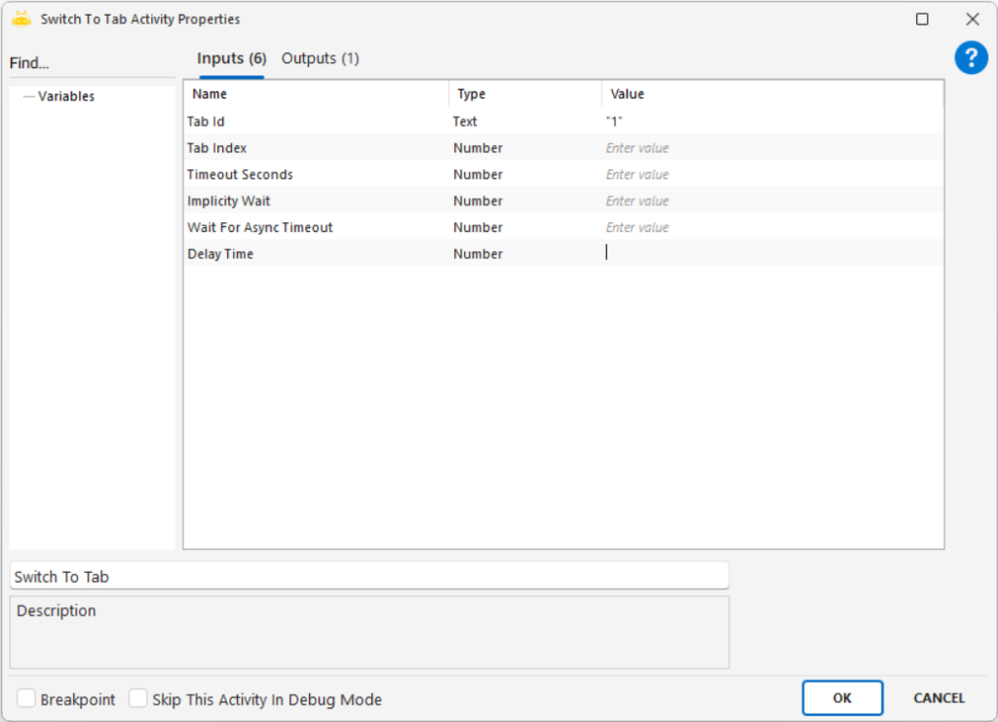
Task: Toggle Skip This Activity In Debug Mode
Action: coord(138,699)
